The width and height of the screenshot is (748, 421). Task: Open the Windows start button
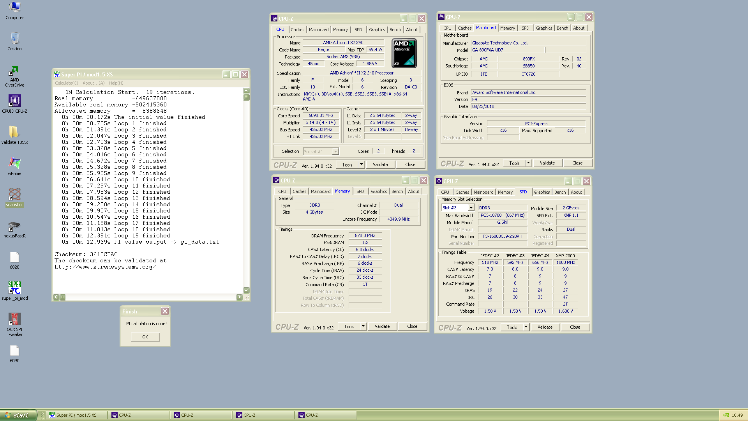18,415
